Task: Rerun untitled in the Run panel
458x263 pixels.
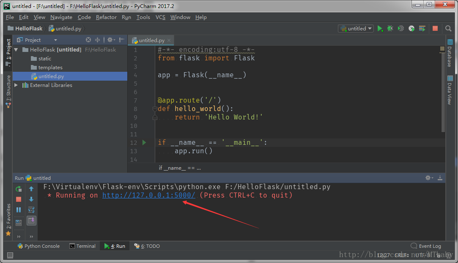Action: [x=19, y=189]
